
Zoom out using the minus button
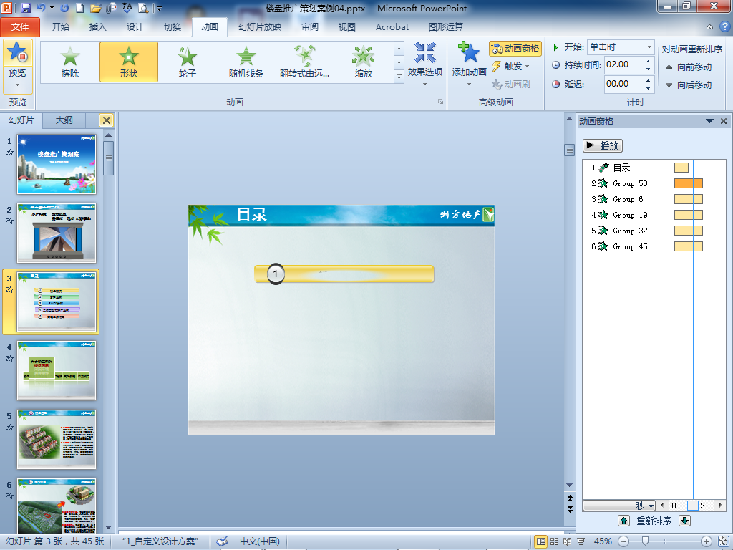[x=623, y=541]
